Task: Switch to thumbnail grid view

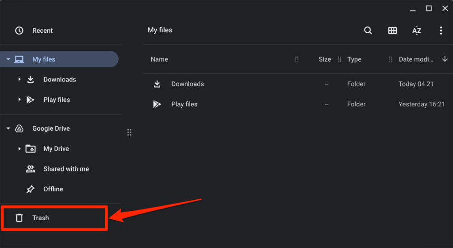Action: click(392, 31)
